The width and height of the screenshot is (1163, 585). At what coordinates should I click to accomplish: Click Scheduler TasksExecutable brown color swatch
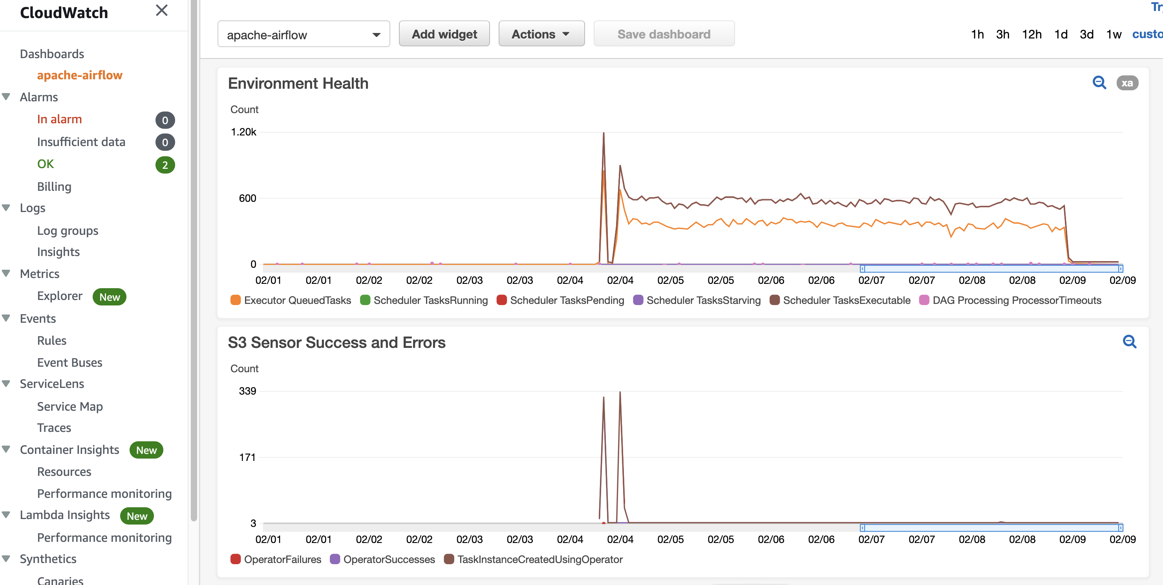[x=774, y=300]
